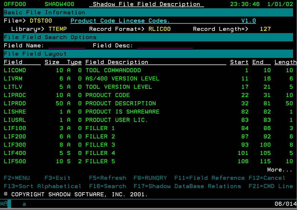Open F17=Shadow DataBase Relations
Screen dimensions: 297x210
187,186
